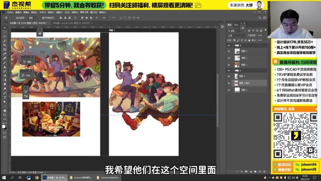Select the Lasso tool
The image size is (321, 181).
5,36
